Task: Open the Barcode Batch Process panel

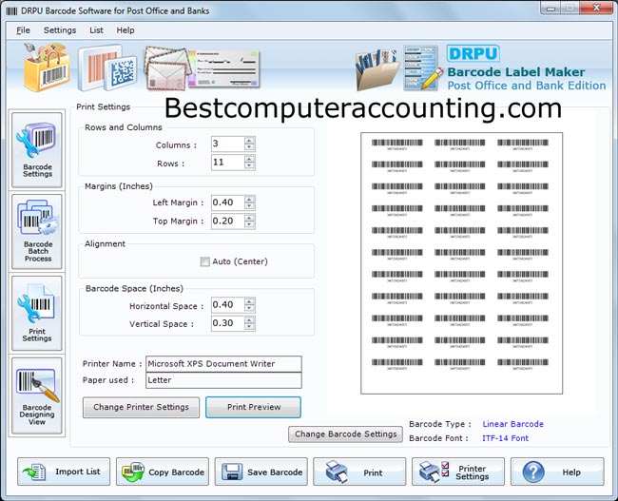Action: click(37, 231)
